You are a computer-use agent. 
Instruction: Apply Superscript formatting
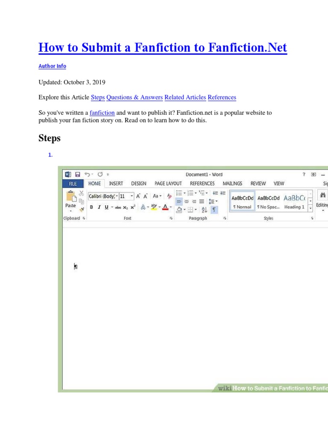tap(133, 207)
